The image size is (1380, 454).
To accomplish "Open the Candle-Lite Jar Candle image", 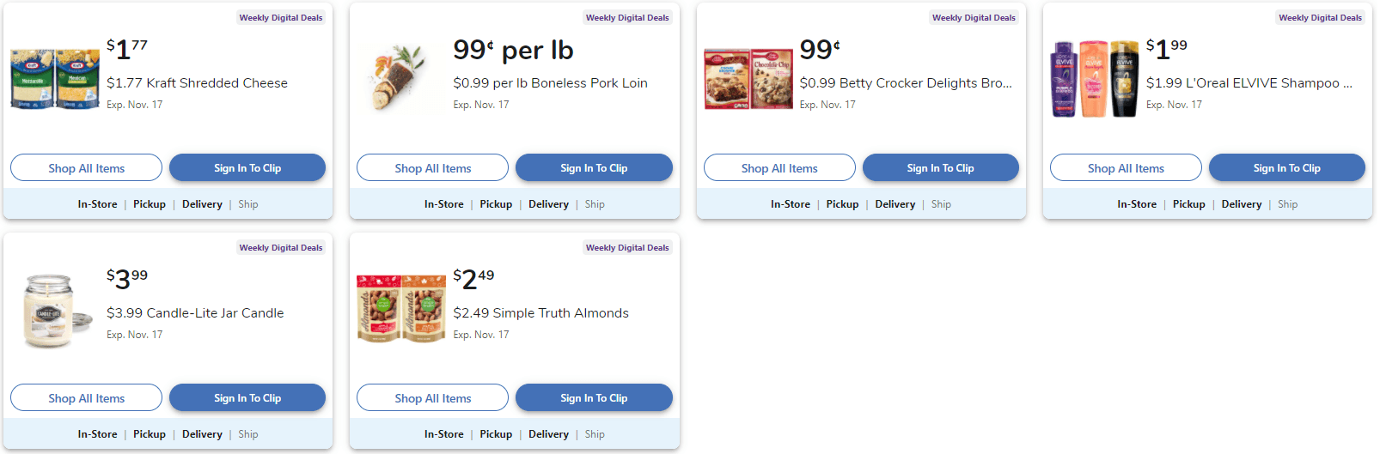I will (55, 310).
